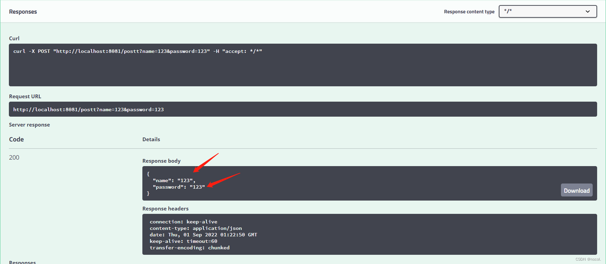Click the "password": "123" line

click(x=179, y=187)
